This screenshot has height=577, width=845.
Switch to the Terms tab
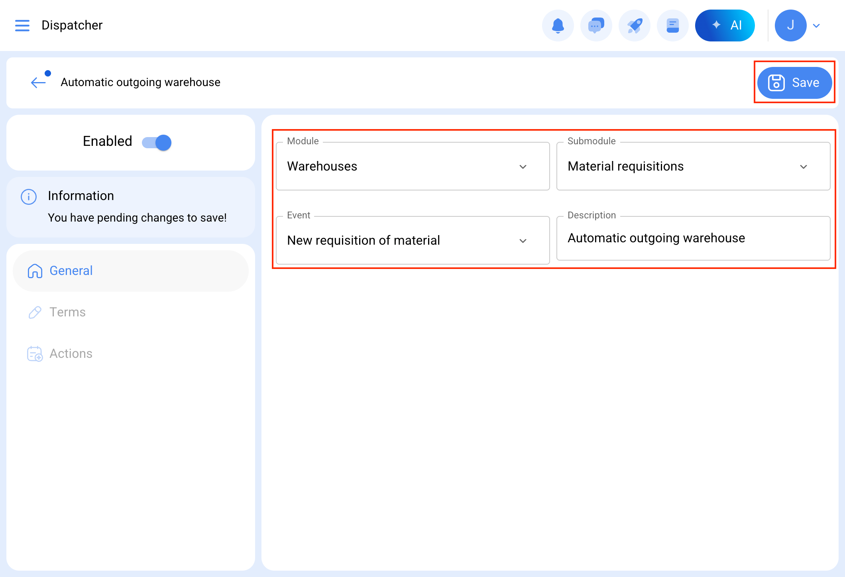tap(131, 312)
